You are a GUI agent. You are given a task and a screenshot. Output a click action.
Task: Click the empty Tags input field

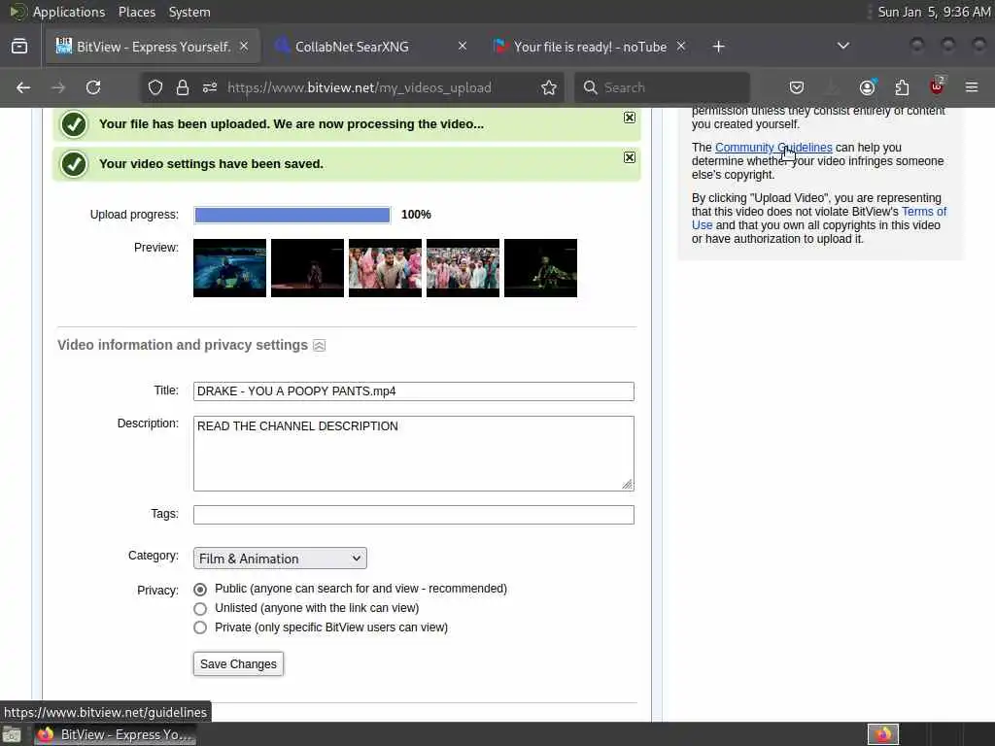[x=414, y=515]
